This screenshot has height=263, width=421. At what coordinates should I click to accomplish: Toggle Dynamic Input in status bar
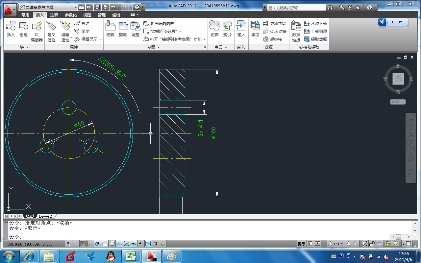(x=134, y=244)
